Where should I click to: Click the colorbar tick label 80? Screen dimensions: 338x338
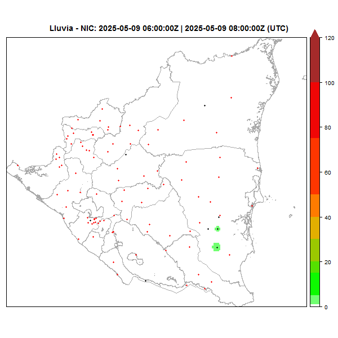pos(328,128)
